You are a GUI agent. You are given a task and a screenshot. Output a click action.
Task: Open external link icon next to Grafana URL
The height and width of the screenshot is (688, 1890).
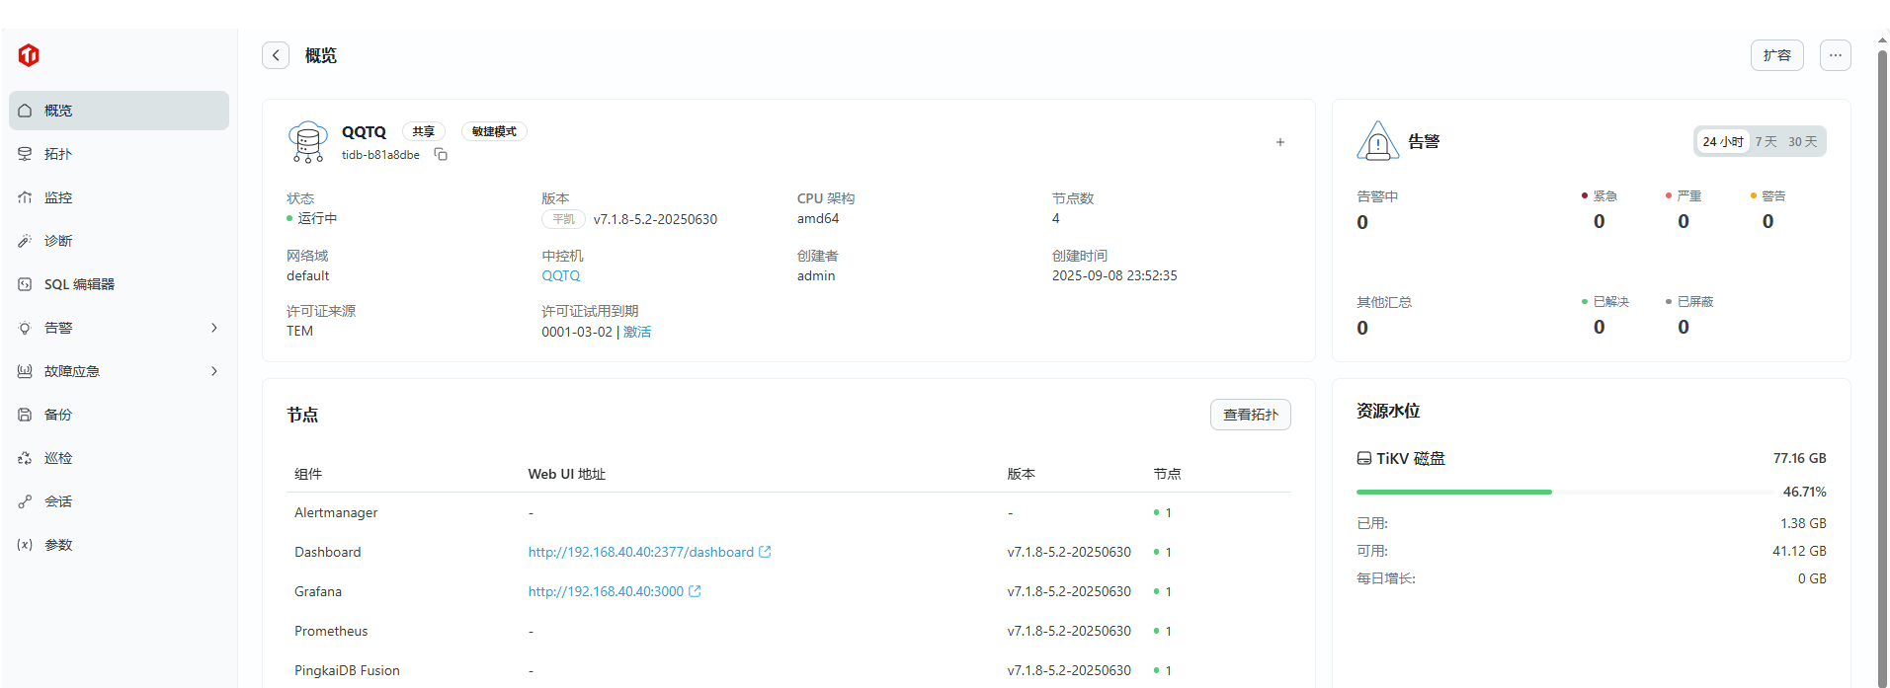[x=695, y=591]
